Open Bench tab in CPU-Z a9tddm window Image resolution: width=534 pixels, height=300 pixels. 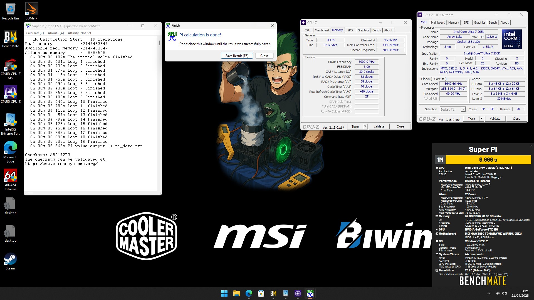pos(493,22)
